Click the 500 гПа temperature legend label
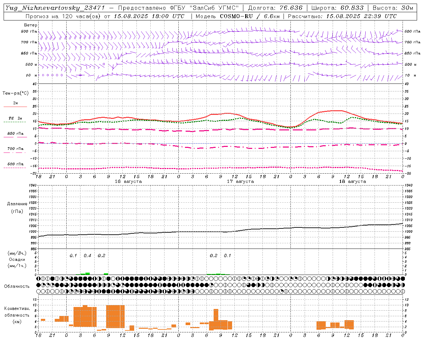 click(15, 164)
